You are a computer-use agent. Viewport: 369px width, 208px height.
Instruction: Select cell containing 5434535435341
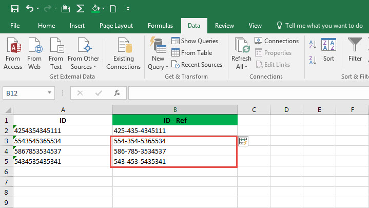tap(63, 162)
